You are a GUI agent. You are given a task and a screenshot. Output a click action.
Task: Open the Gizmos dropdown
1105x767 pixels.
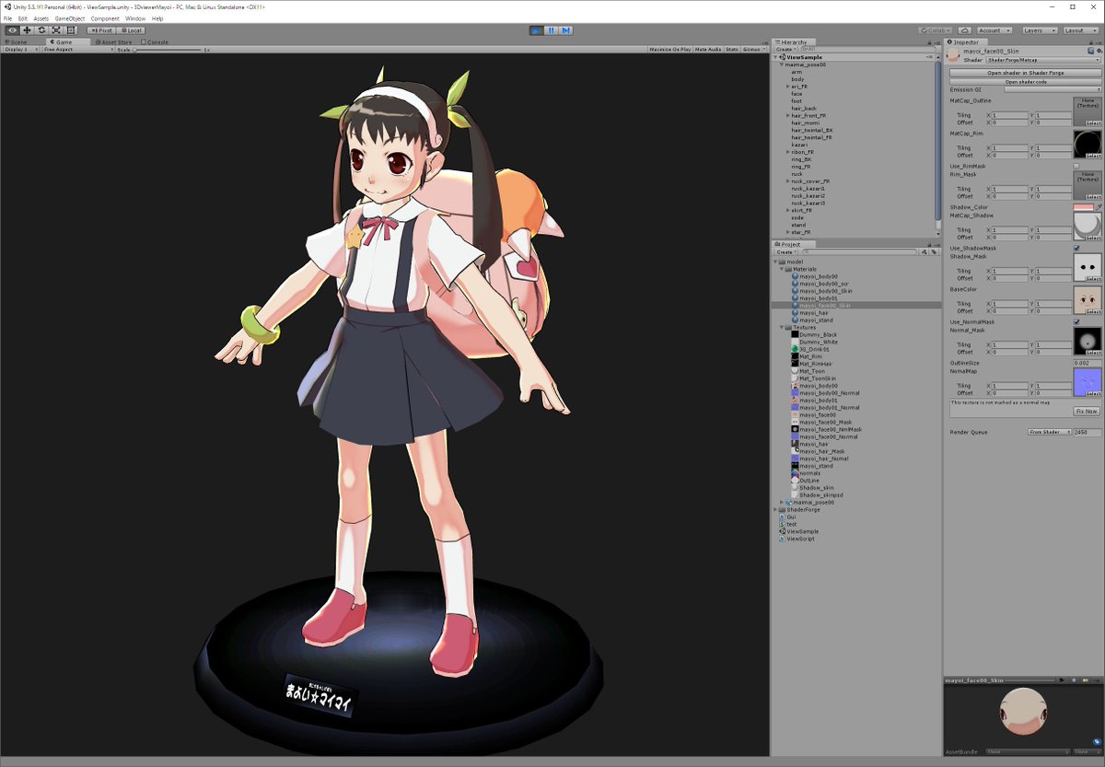[753, 49]
